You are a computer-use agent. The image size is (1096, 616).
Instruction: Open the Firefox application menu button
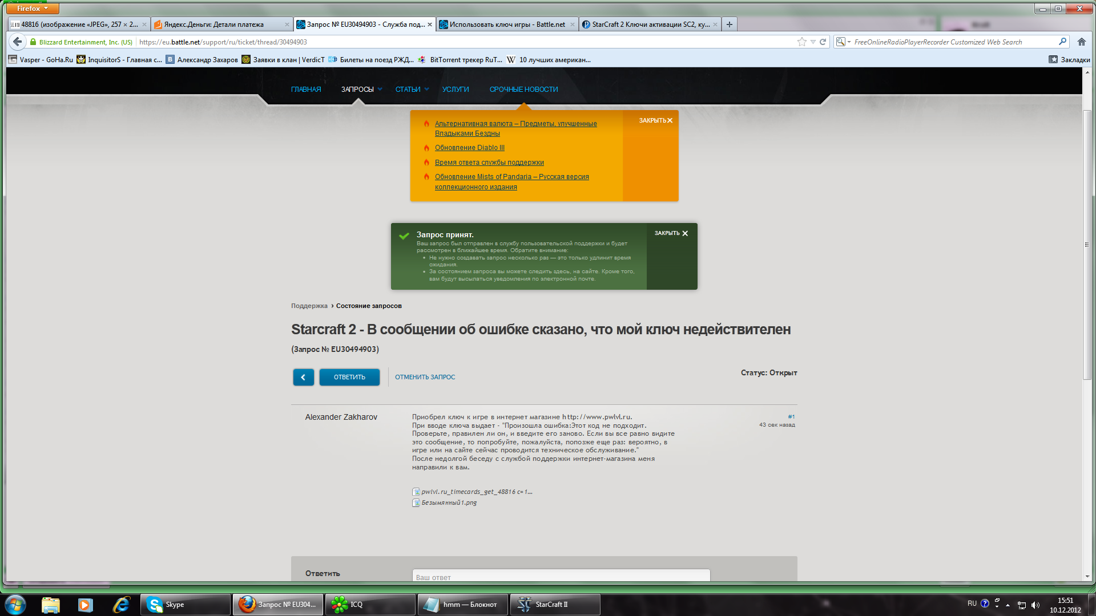tap(33, 9)
